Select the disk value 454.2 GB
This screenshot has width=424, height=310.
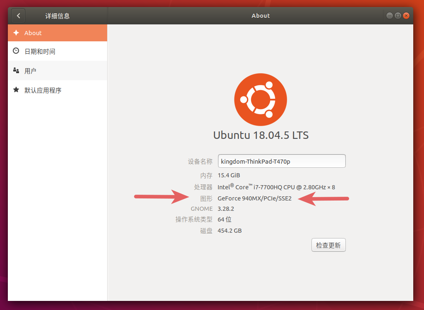click(230, 231)
